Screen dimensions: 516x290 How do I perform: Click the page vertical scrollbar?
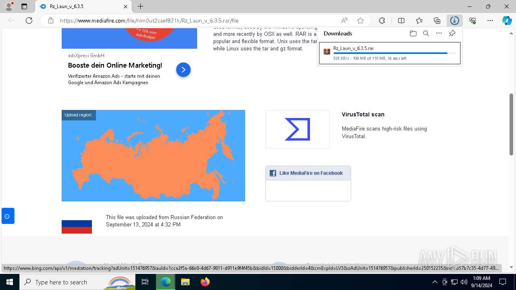(x=511, y=124)
